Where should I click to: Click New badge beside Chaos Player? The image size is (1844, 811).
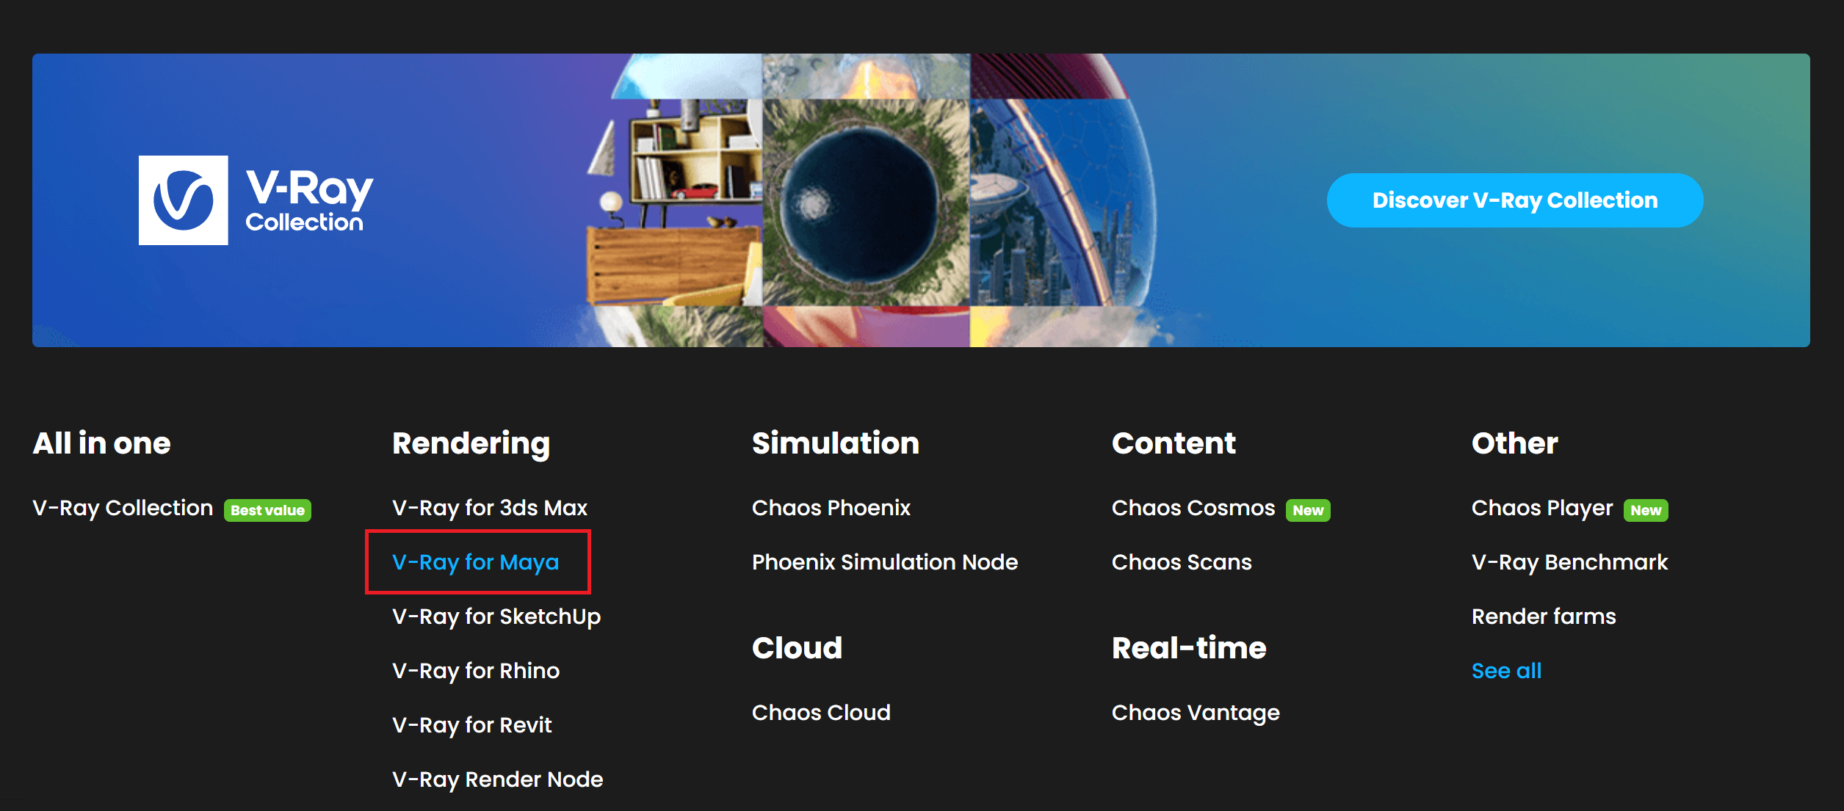1646,510
